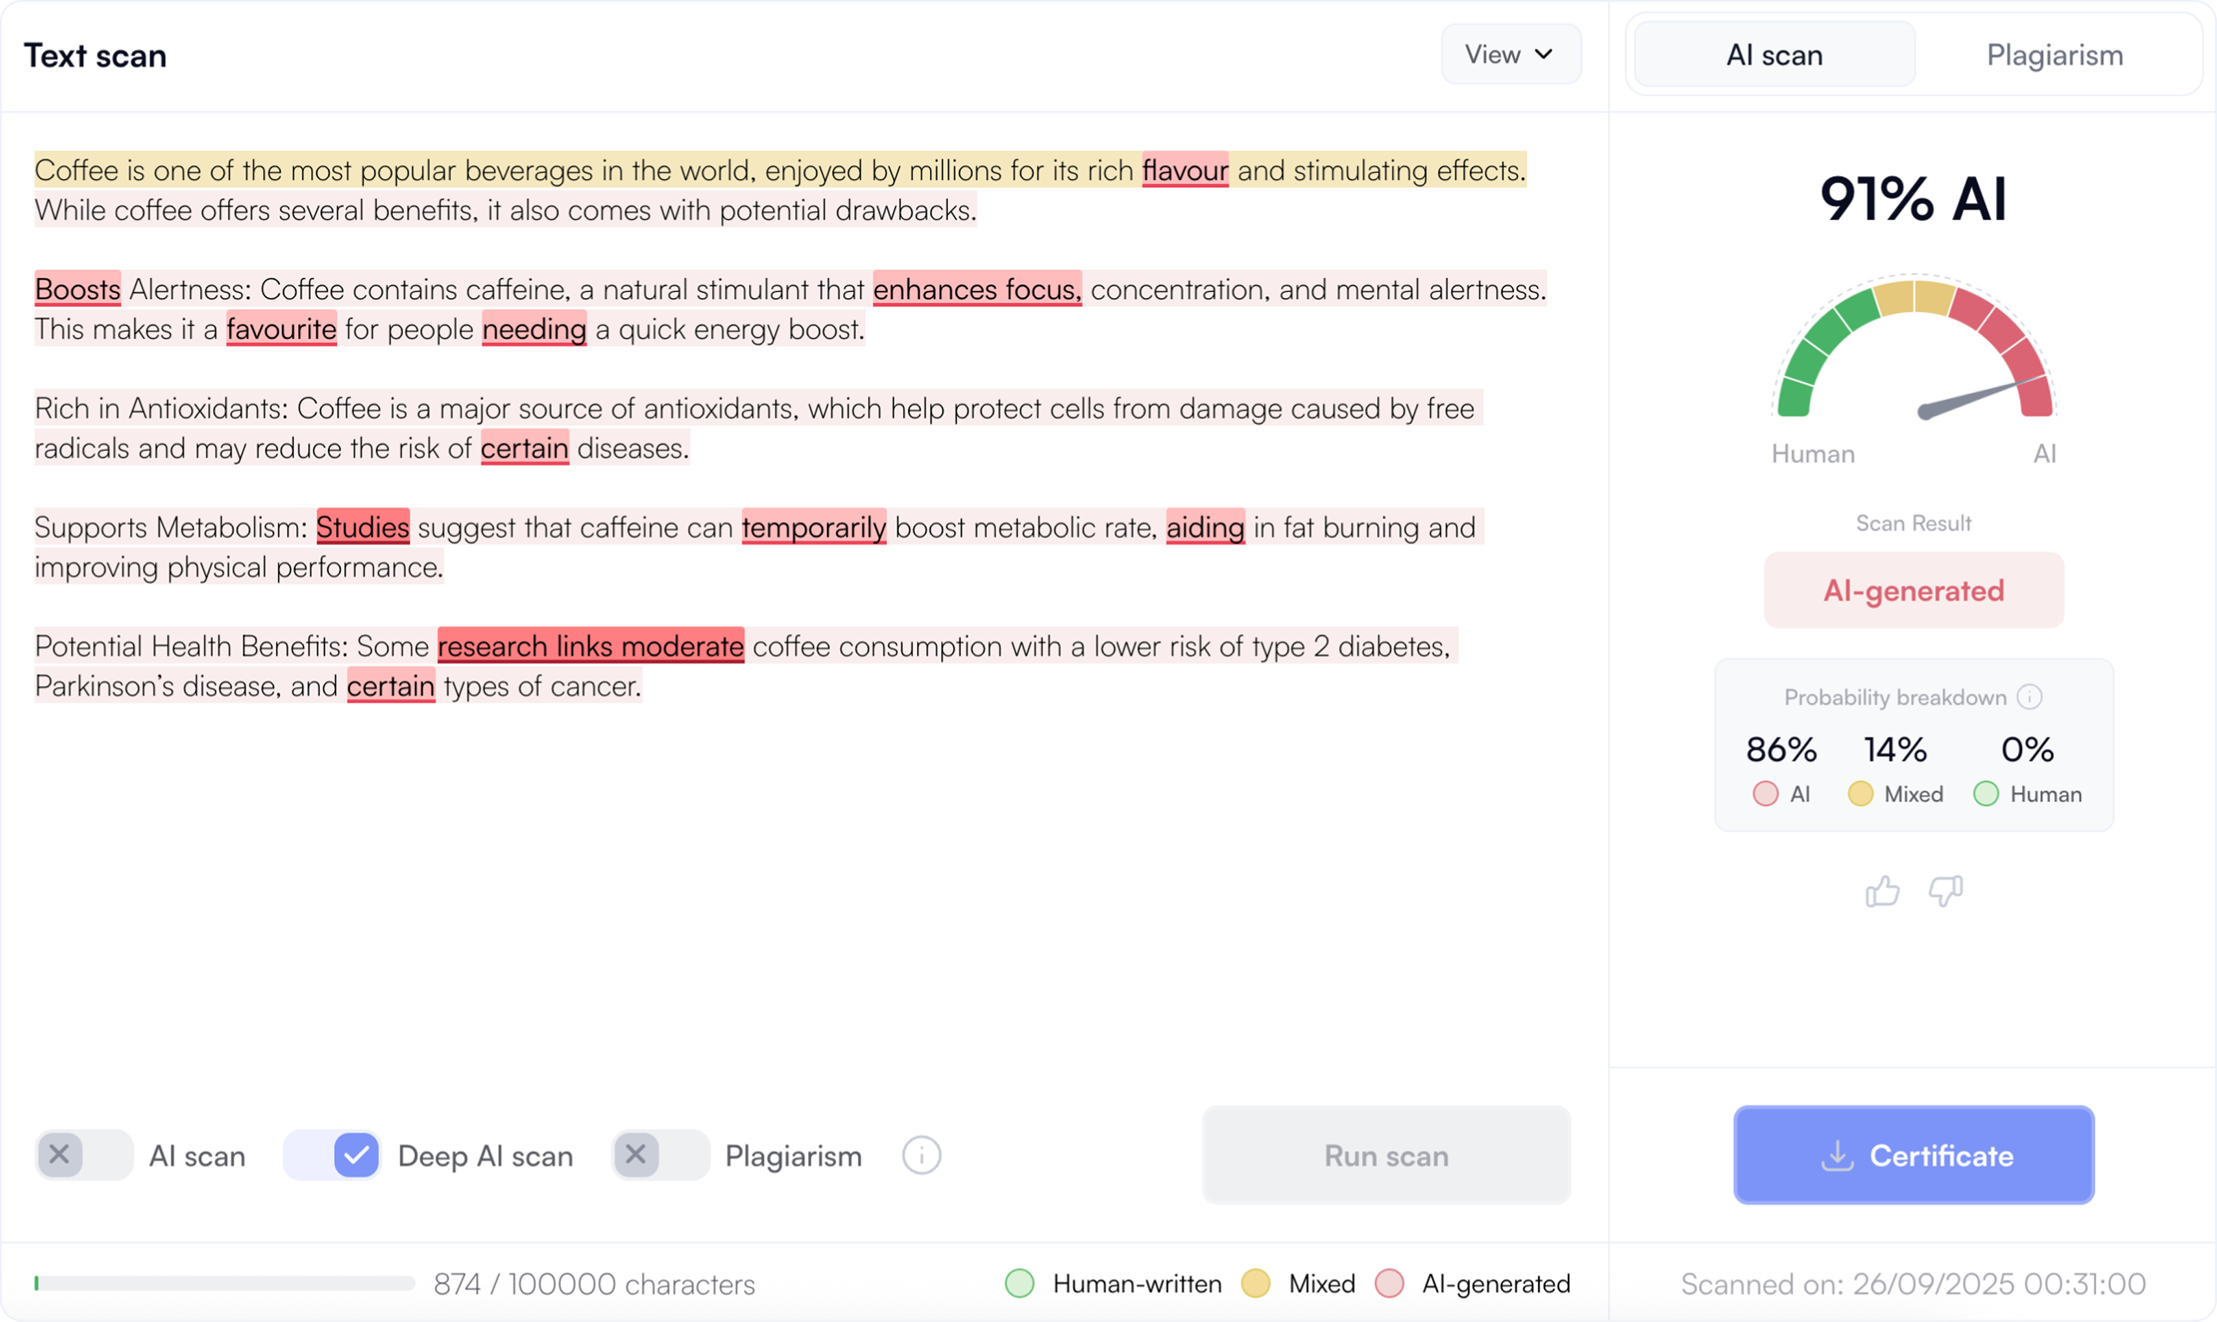This screenshot has height=1322, width=2217.
Task: Click the yellow Mixed legend dot
Action: [x=1255, y=1284]
